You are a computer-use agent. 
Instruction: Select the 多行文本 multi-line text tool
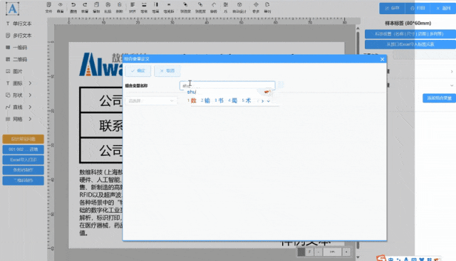pos(19,36)
